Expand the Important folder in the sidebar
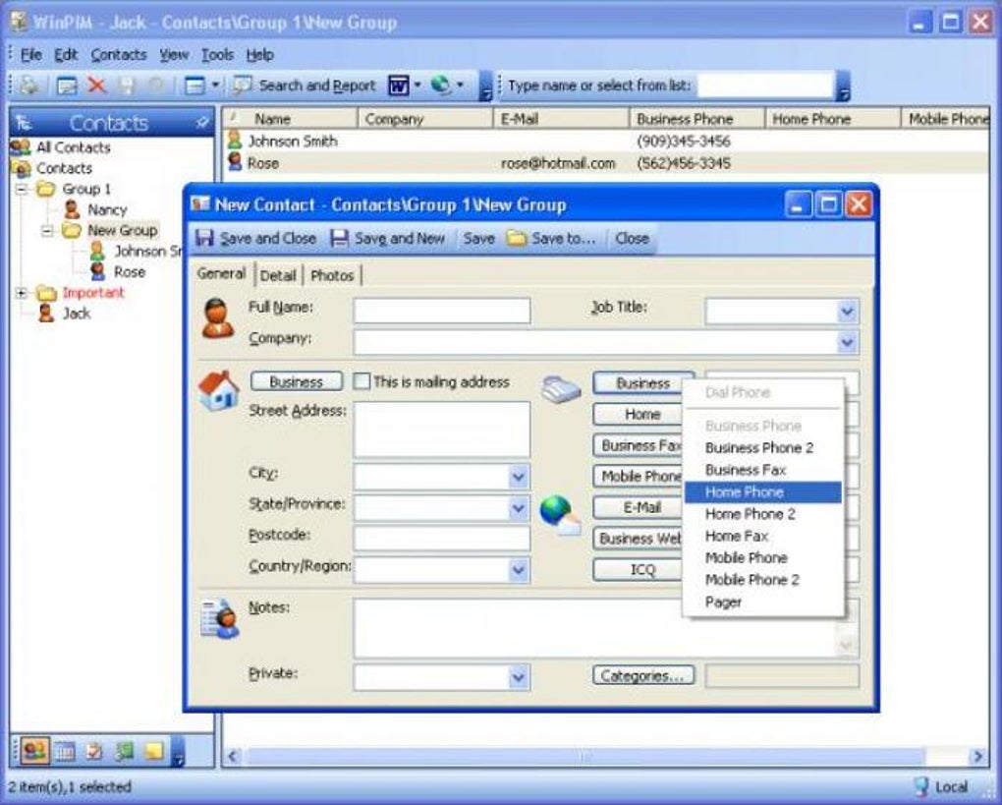 19,292
